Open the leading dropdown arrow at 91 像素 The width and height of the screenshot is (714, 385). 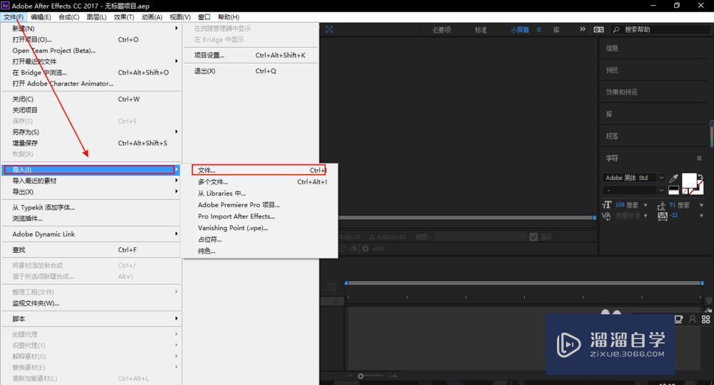pos(701,205)
